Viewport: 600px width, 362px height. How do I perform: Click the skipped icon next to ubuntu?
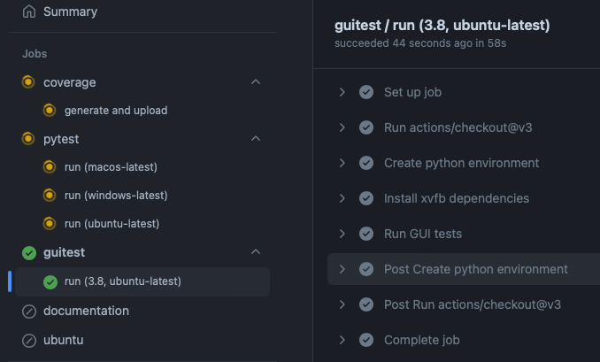(29, 341)
